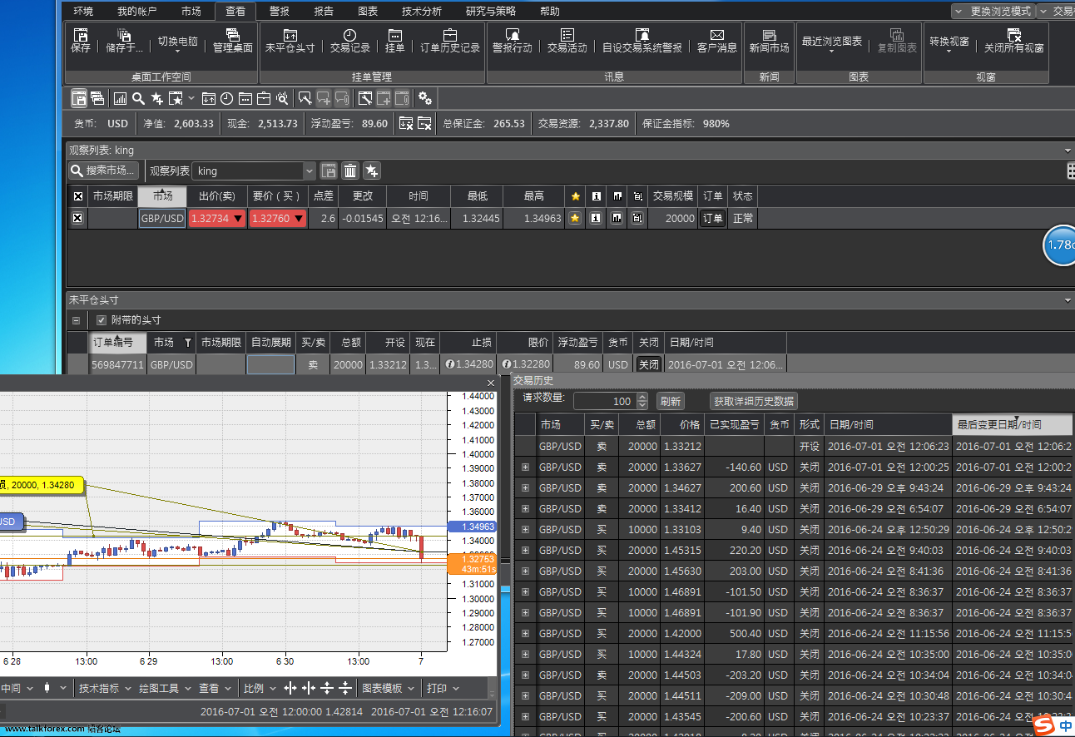This screenshot has height=737, width=1075.
Task: Toggle the X checkbox in GBP/USD watchlist row
Action: pos(78,218)
